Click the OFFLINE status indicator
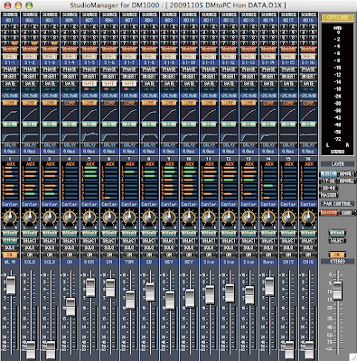The height and width of the screenshot is (361, 357). click(x=337, y=17)
